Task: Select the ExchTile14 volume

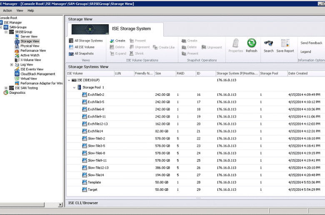Action: coord(95,131)
